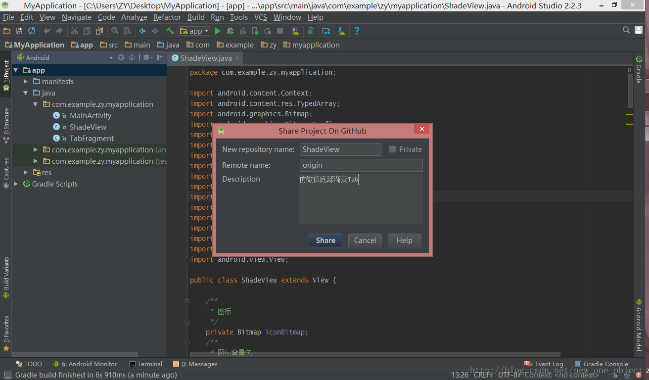Open the Navigate menu
Screen dimensions: 649x380
76,17
